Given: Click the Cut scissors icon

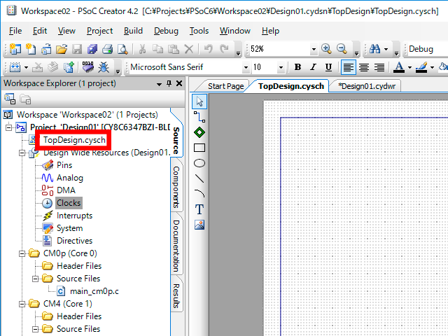Looking at the screenshot, I should pyautogui.click(x=142, y=49).
